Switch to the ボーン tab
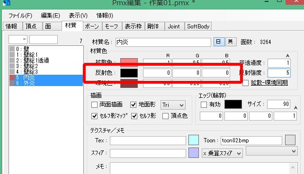Image resolution: width=304 pixels, height=174 pixels. coord(92,26)
